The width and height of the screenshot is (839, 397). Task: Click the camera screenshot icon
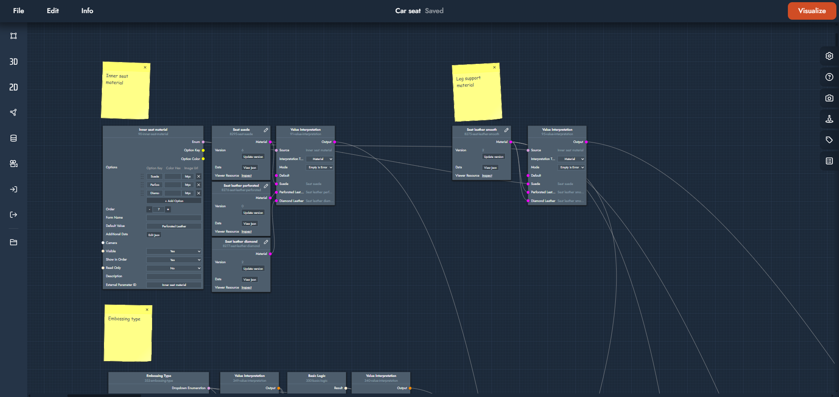[829, 98]
